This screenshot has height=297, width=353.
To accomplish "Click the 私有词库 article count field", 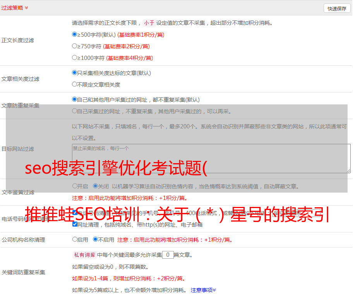I will coord(168,255).
